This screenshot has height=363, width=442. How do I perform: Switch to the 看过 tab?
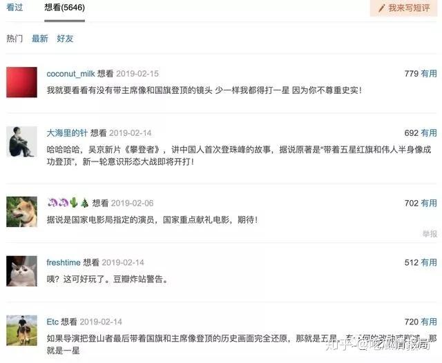(x=15, y=8)
